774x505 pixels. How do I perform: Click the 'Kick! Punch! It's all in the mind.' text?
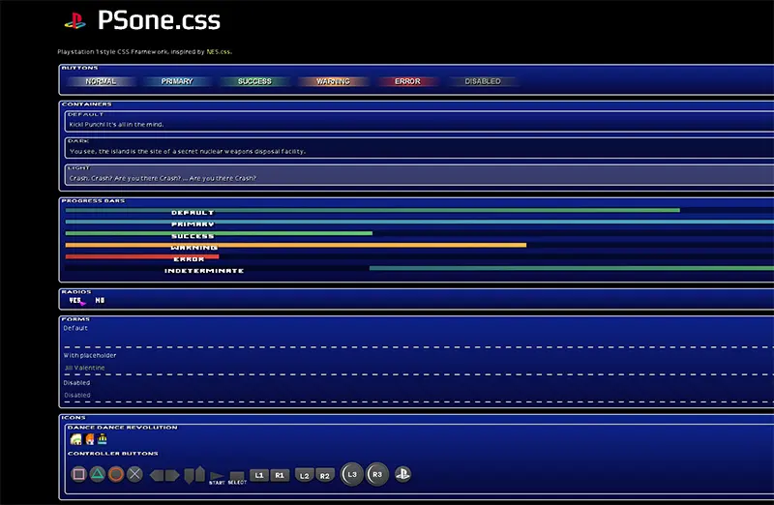[x=116, y=125]
